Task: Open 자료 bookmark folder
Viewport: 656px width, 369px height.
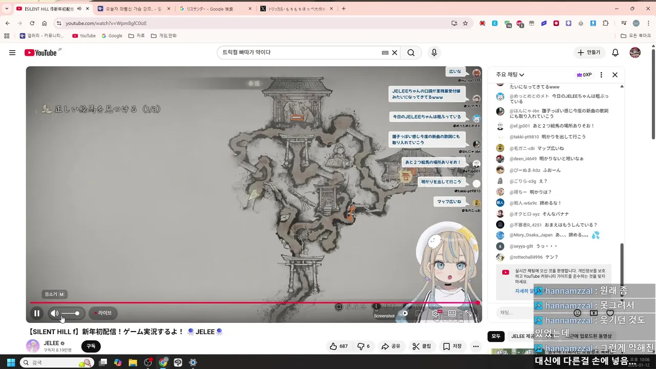Action: [136, 36]
